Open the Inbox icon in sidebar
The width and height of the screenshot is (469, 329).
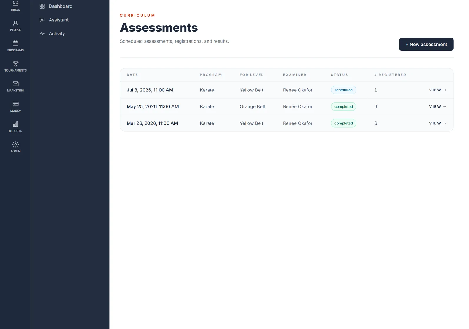tap(16, 4)
